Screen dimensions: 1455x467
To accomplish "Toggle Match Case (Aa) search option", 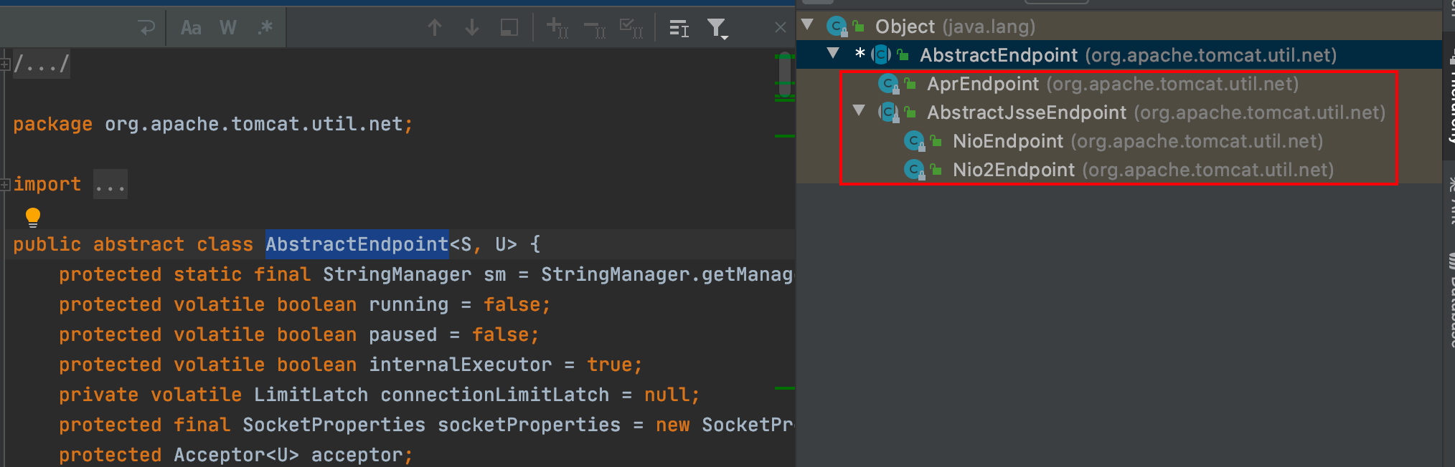I will 191,28.
